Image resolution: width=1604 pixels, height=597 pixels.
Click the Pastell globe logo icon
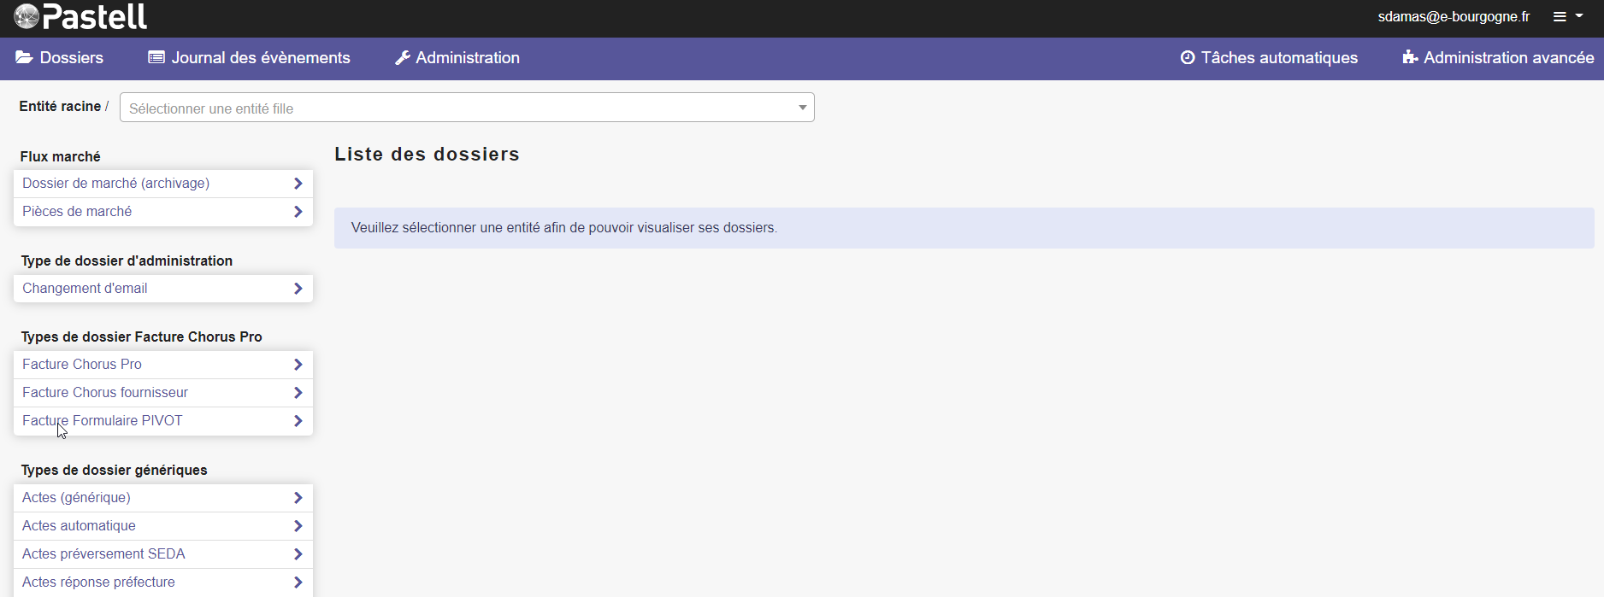click(27, 16)
